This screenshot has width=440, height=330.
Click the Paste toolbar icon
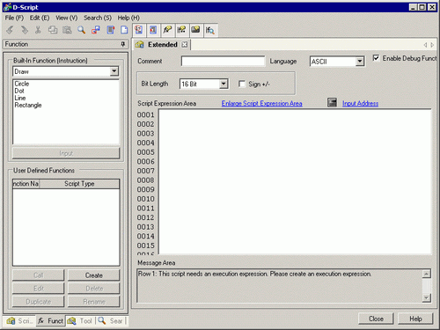67,30
